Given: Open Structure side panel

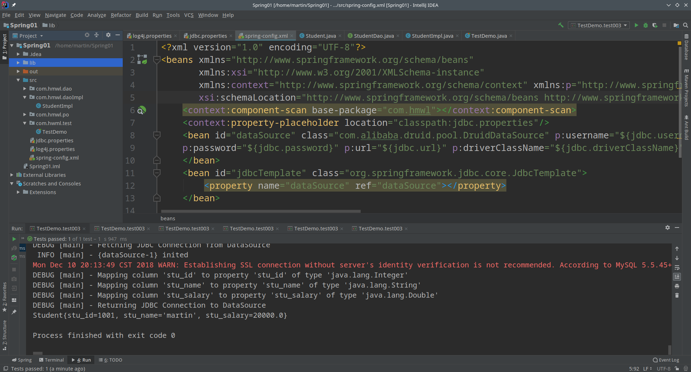Looking at the screenshot, I should [5, 335].
